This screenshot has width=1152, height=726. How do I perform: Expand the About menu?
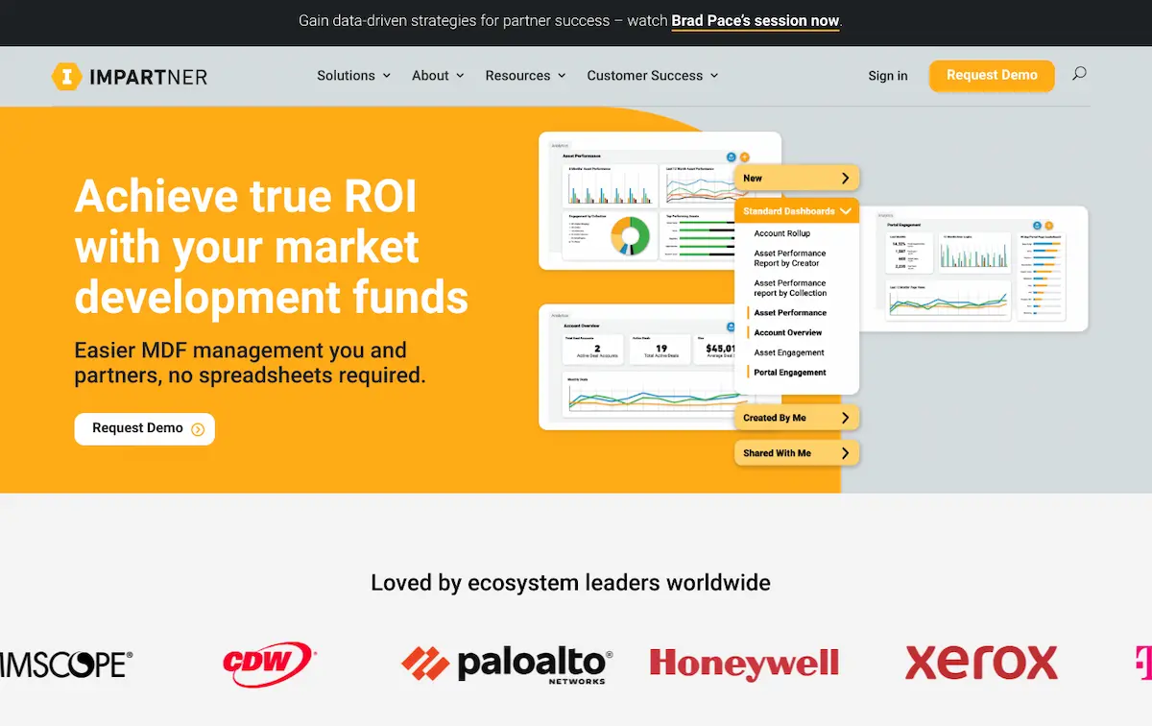(438, 76)
